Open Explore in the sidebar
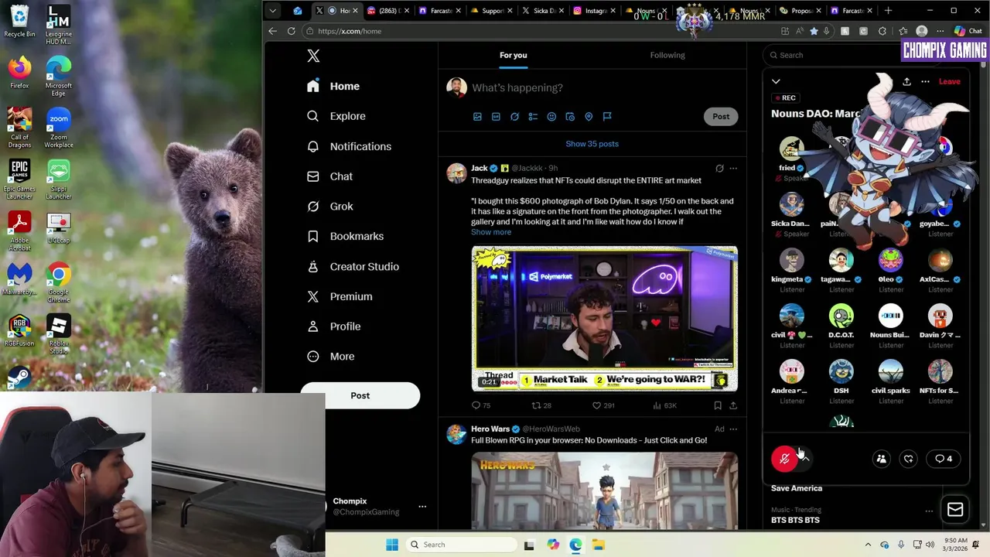 point(336,116)
